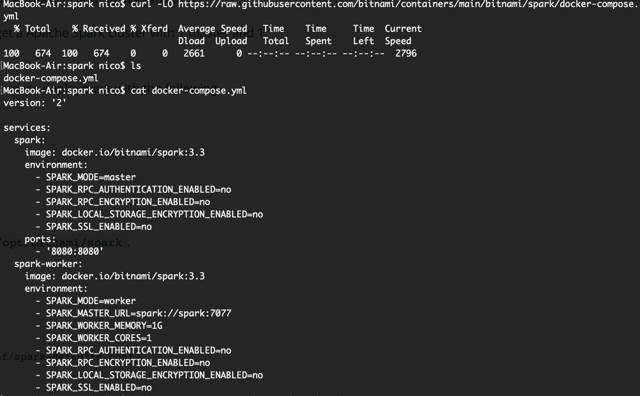This screenshot has width=640, height=396.
Task: Click the docker-compose.yml filename in ls output
Action: [x=51, y=78]
